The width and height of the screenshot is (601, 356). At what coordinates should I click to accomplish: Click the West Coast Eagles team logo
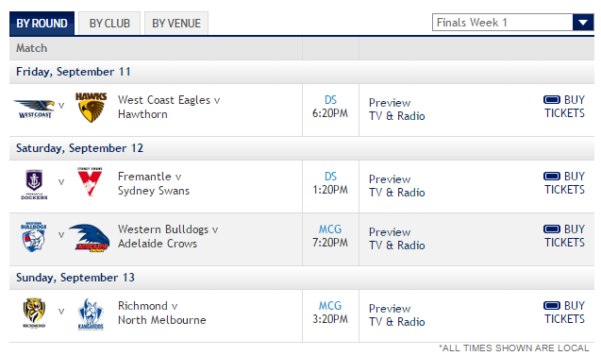35,109
